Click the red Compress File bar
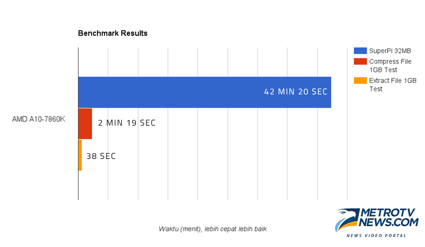 click(85, 124)
